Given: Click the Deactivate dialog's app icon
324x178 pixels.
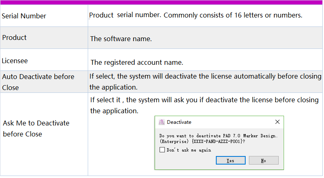Looking at the screenshot, I should coord(162,122).
